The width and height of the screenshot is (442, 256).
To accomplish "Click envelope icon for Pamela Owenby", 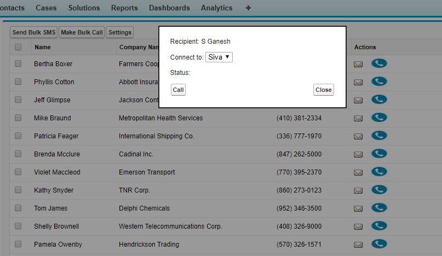I will pos(358,245).
